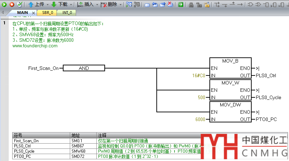
Task: Click the yellow open padlock icon
Action: click(207, 5)
